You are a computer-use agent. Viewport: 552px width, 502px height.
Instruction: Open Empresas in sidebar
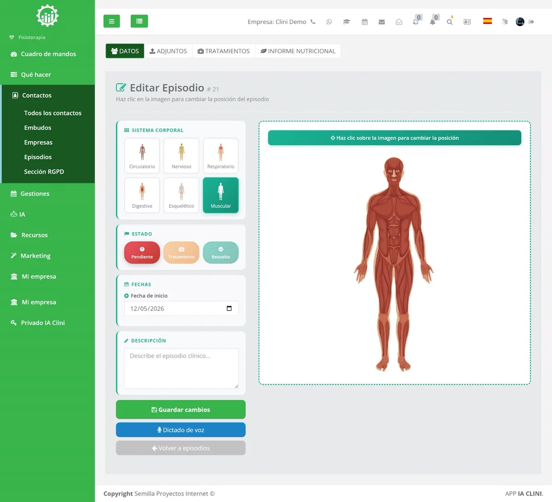click(x=38, y=143)
